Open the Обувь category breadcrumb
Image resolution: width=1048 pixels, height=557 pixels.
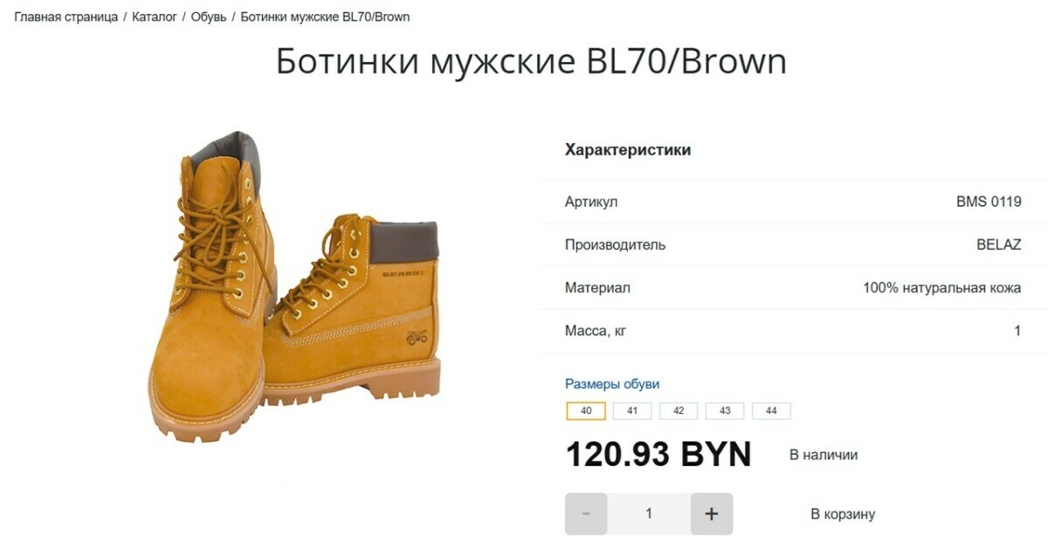pos(209,17)
